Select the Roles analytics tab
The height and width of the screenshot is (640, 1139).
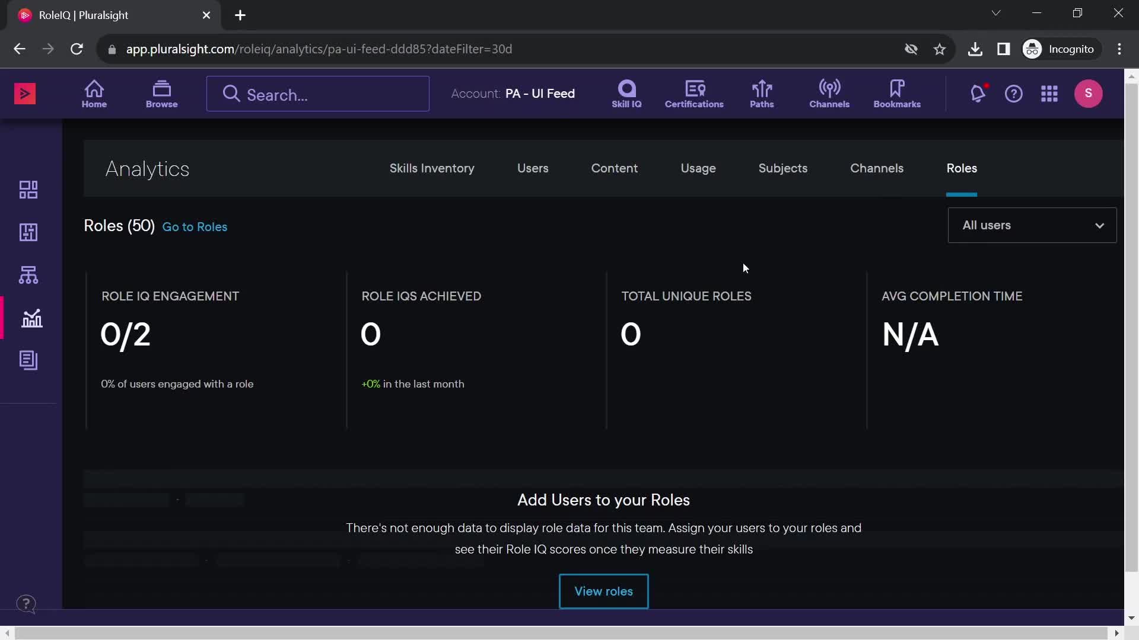pos(962,168)
